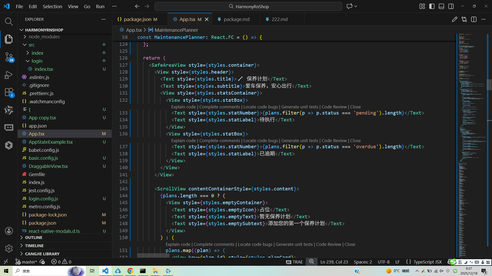This screenshot has height=276, width=492.
Task: Click Explain code link above line 133
Action: (x=183, y=107)
